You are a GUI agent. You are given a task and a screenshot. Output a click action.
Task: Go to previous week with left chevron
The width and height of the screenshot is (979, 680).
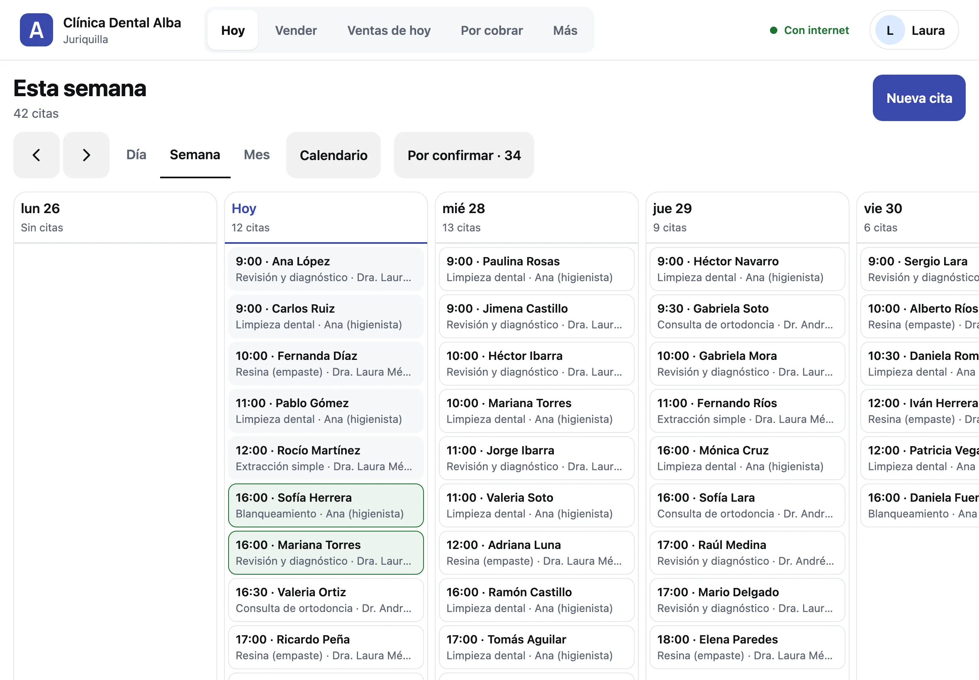point(36,155)
